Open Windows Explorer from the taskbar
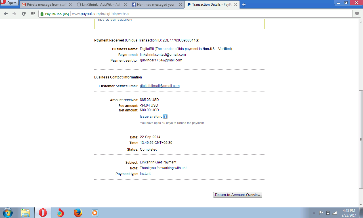363x218 pixels. pos(25,213)
